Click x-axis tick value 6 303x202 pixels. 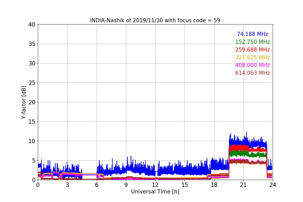[96, 185]
